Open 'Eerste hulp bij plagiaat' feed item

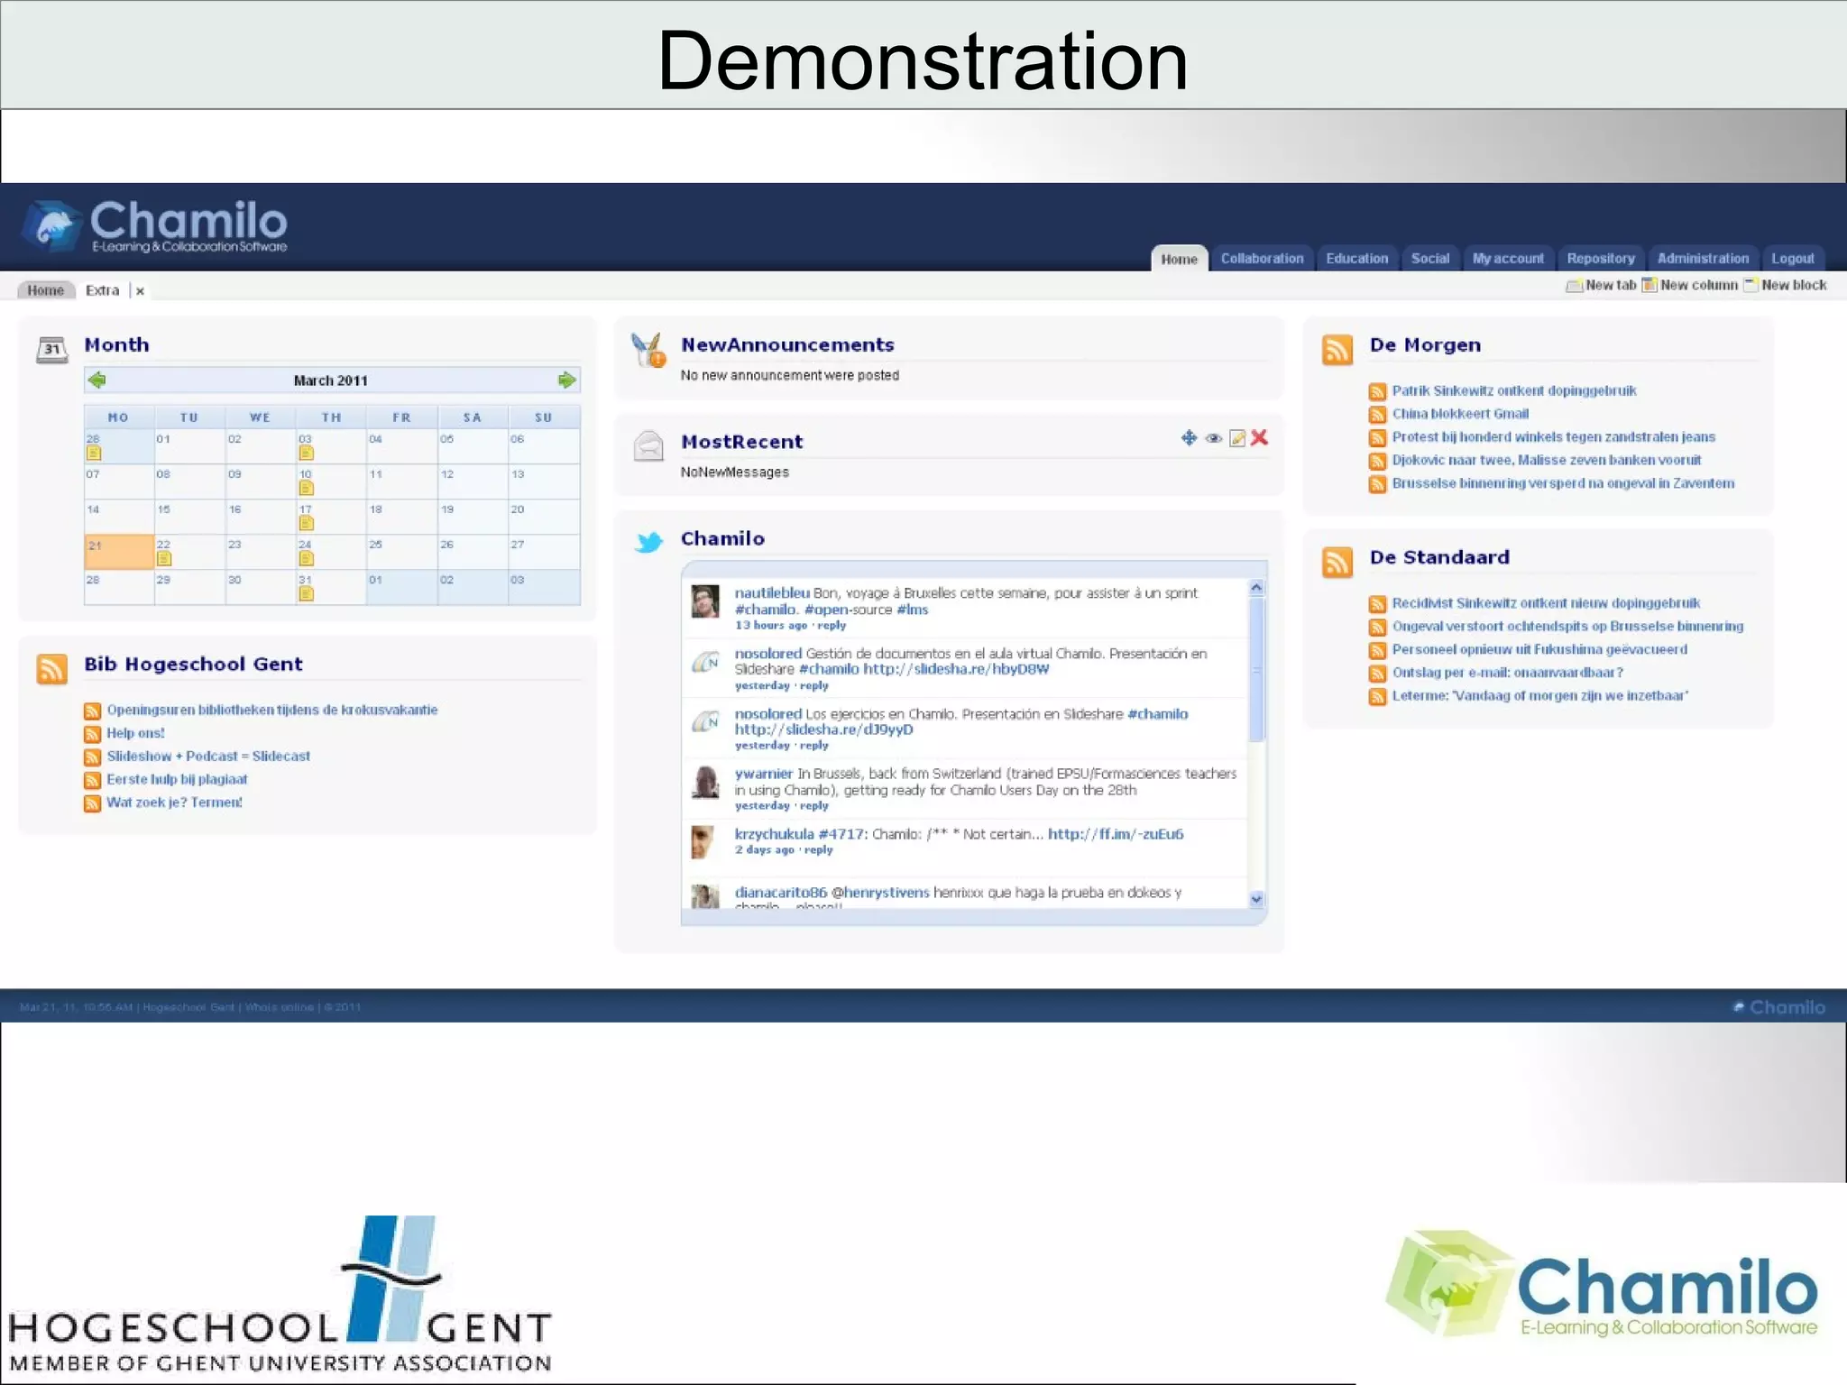pyautogui.click(x=177, y=779)
